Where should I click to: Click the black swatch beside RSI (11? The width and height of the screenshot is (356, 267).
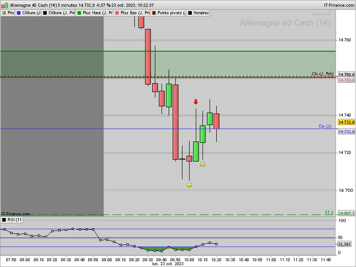click(x=4, y=220)
